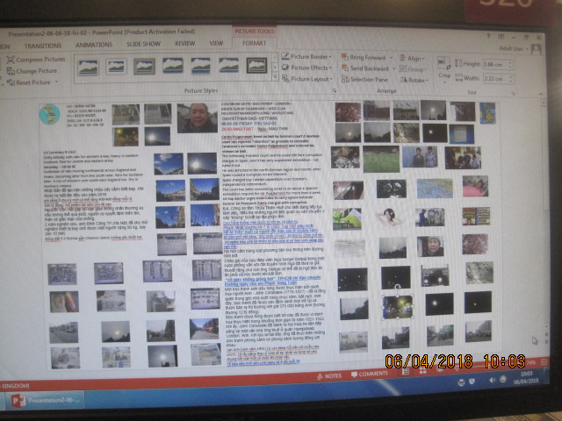The image size is (562, 421).
Task: Increase Height with the spinner up arrow
Action: (511, 62)
